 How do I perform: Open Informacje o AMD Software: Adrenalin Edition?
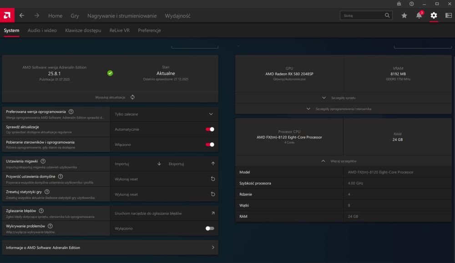(110, 248)
